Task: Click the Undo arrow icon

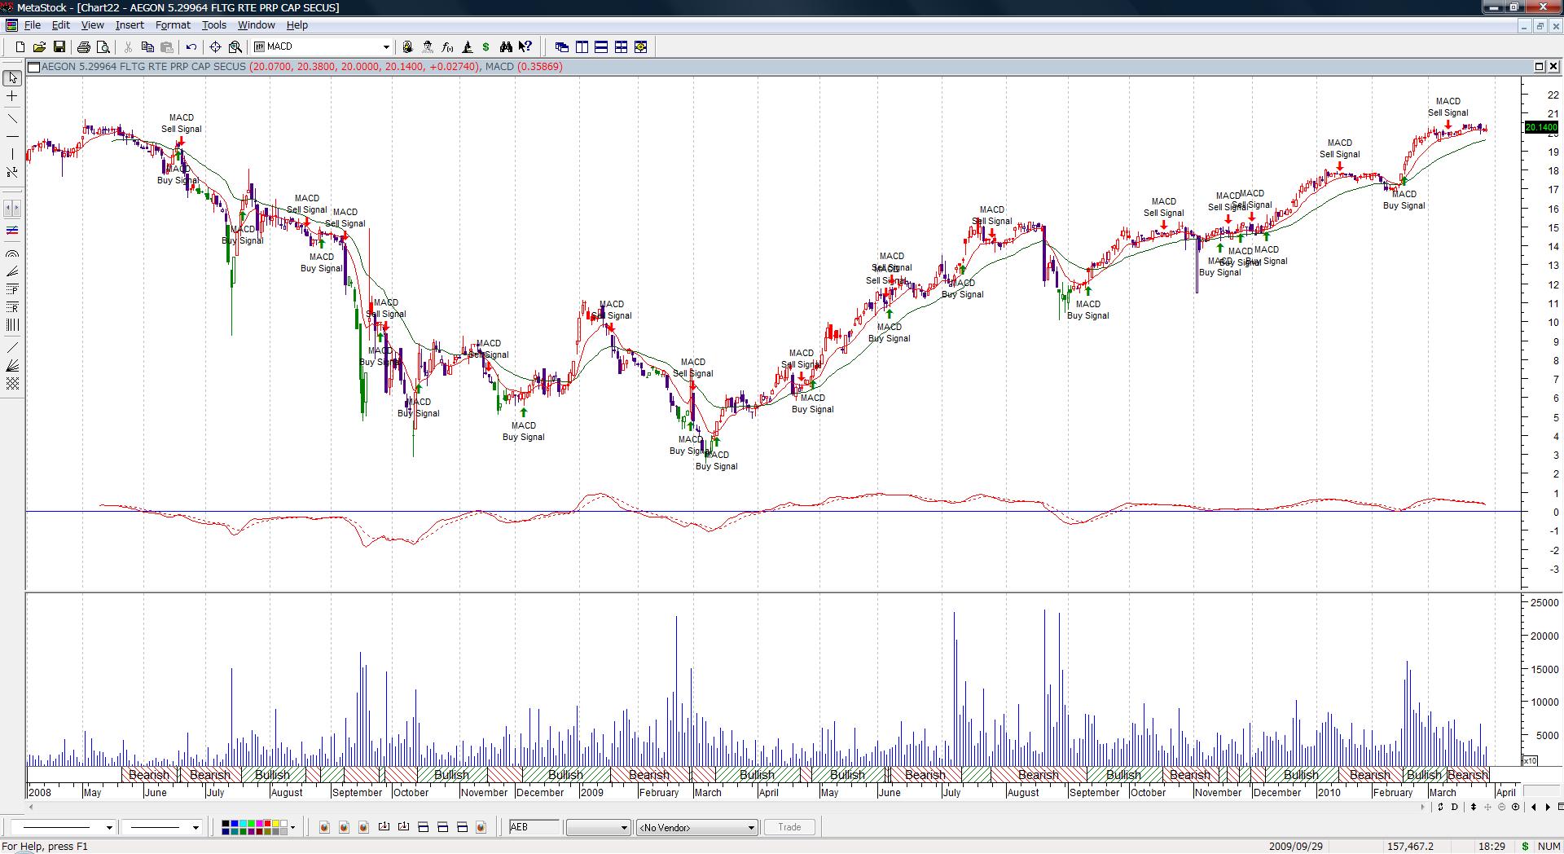Action: point(191,47)
